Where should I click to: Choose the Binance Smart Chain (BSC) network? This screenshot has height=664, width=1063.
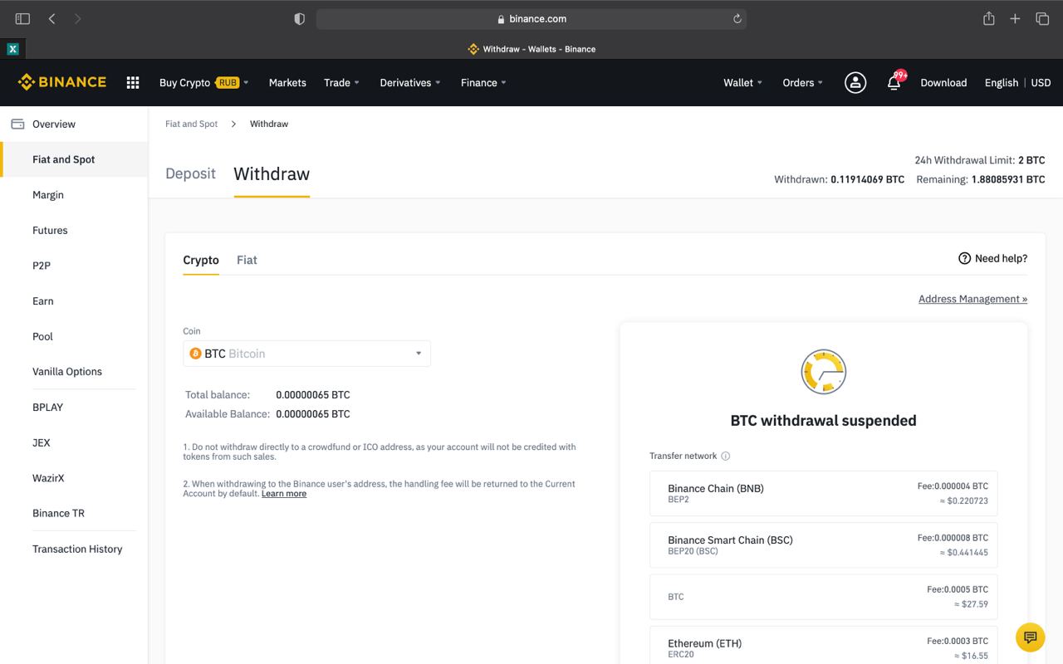coord(823,544)
